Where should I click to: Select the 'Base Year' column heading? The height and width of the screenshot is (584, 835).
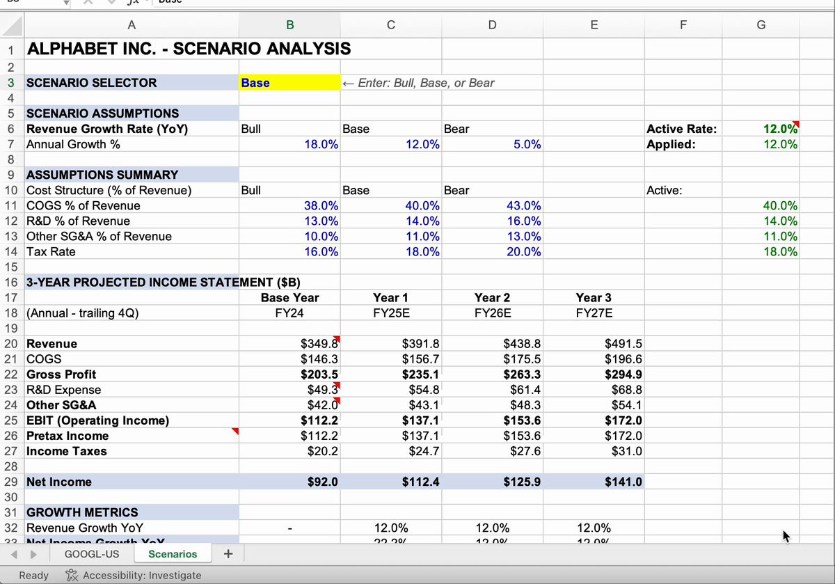coord(289,297)
